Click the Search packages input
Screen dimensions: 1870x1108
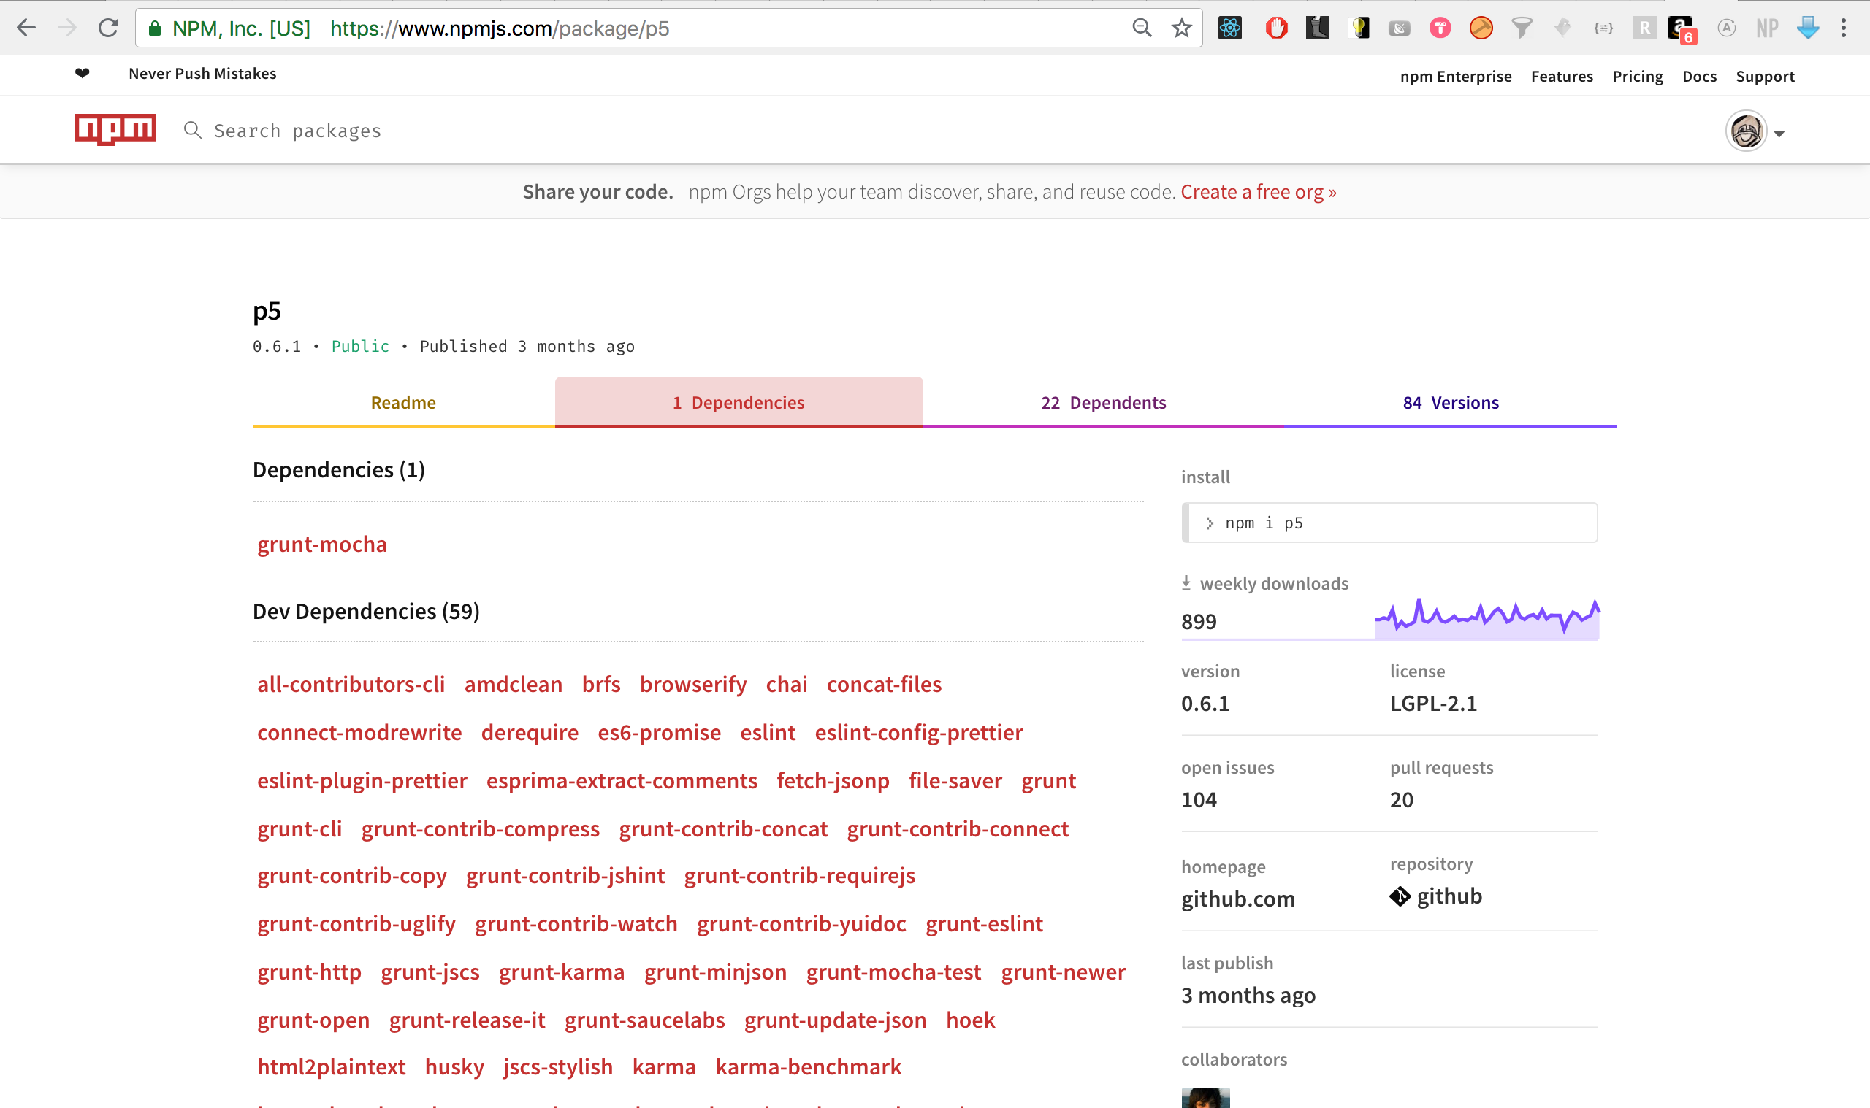297,131
